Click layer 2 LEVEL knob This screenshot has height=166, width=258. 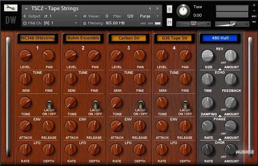(x=71, y=56)
